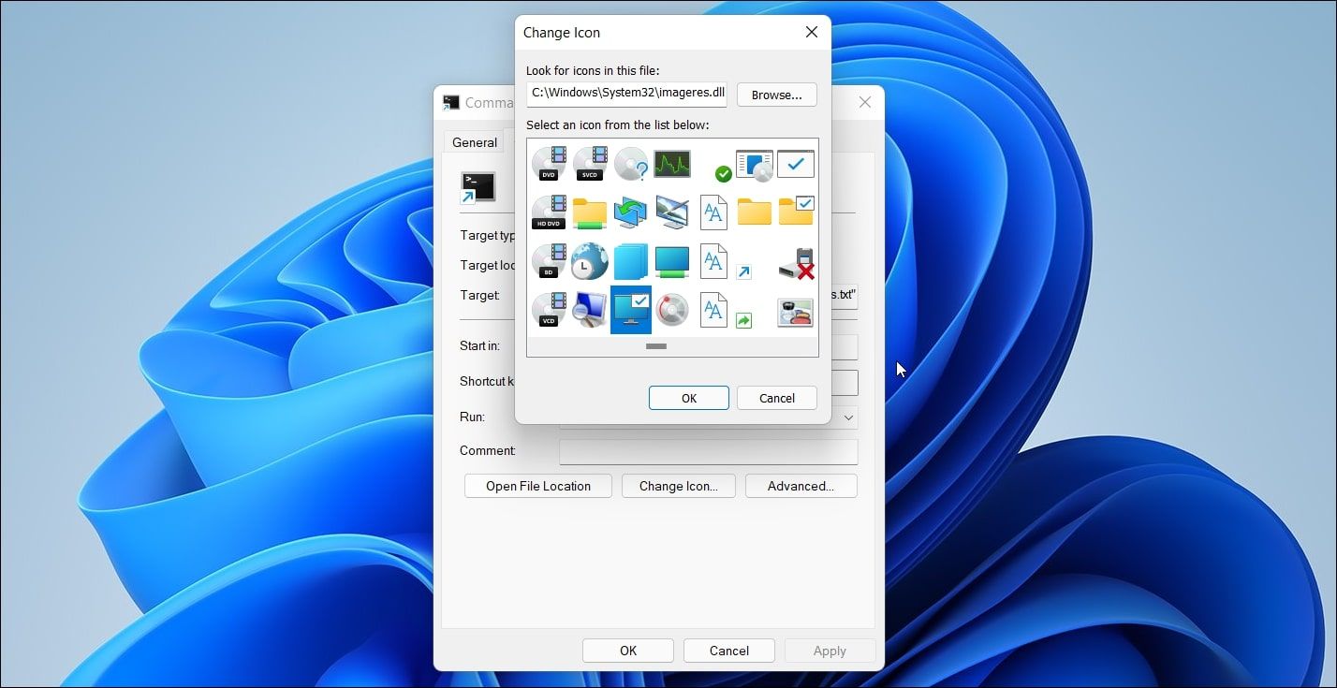Image resolution: width=1337 pixels, height=688 pixels.
Task: Select the HD DVD disc icon
Action: click(550, 212)
